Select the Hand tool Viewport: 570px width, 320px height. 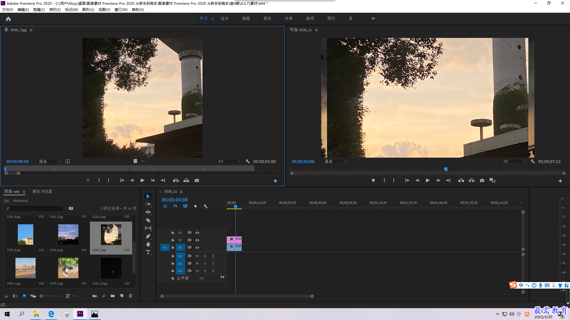pos(148,244)
